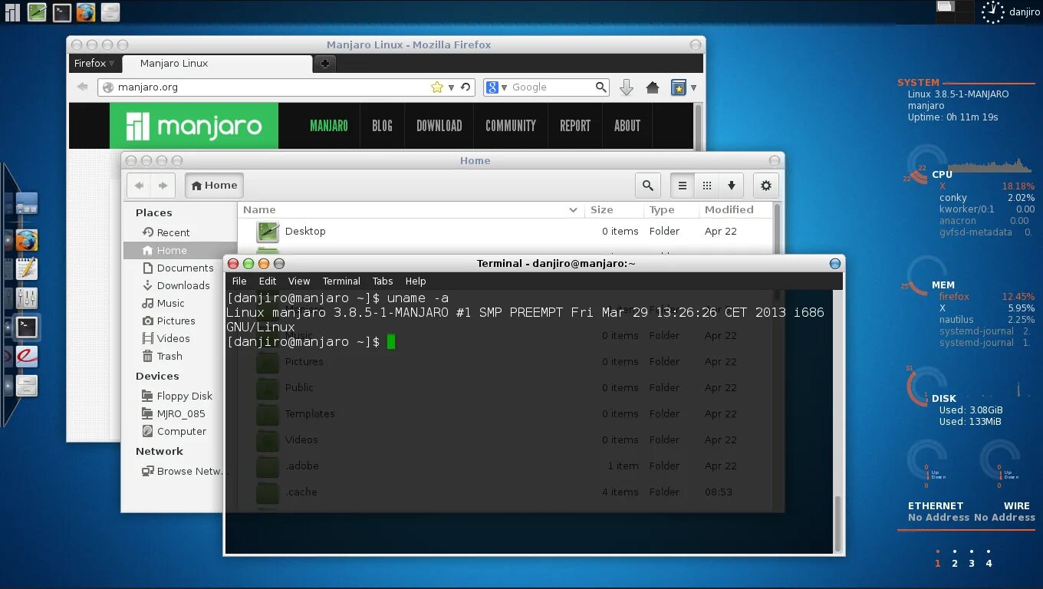
Task: Bookmark page with the star icon in Firefox
Action: pyautogui.click(x=437, y=87)
